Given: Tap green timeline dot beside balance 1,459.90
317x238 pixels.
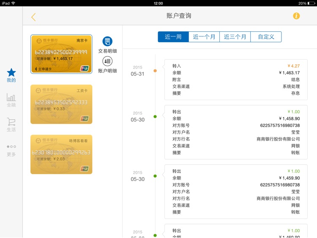Looking at the screenshot, I should (x=155, y=176).
